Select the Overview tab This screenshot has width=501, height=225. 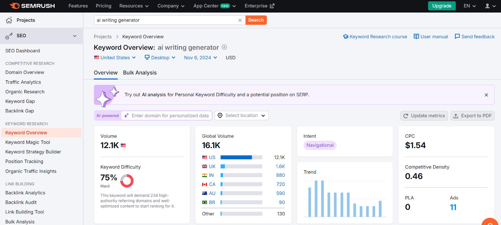106,73
